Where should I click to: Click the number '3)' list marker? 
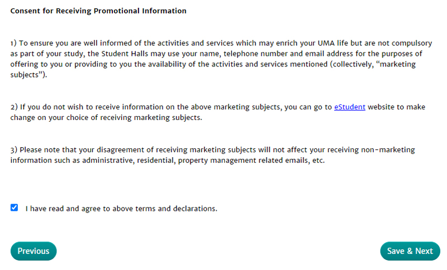(x=13, y=150)
